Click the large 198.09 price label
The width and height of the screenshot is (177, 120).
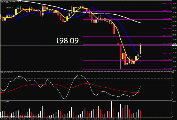click(67, 41)
